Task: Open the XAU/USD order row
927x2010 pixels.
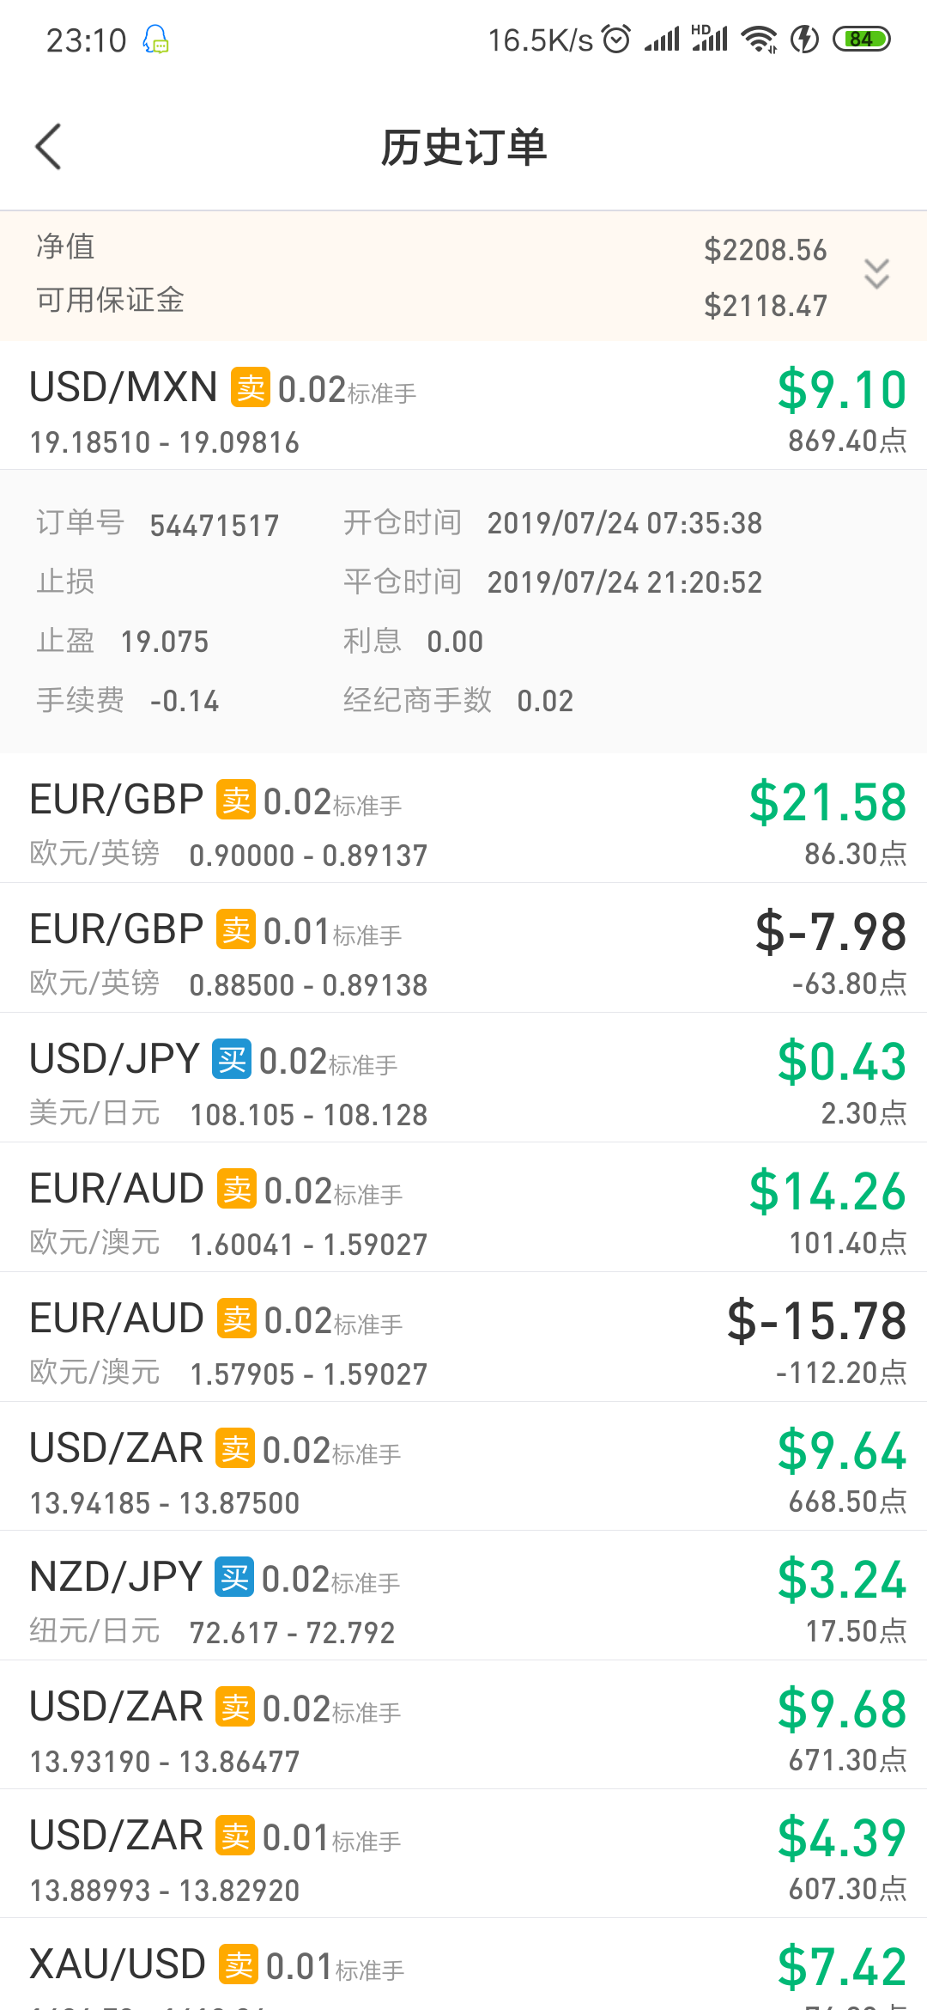Action: pyautogui.click(x=463, y=1965)
